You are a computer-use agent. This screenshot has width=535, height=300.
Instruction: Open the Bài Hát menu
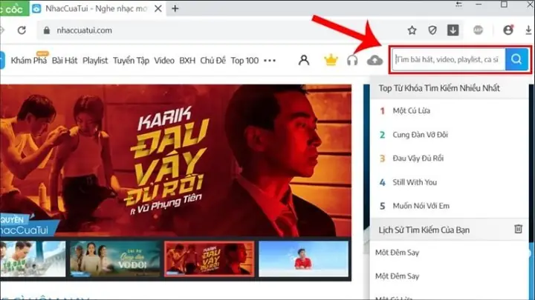[x=65, y=61]
